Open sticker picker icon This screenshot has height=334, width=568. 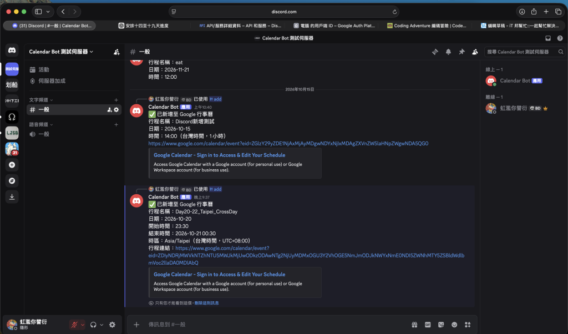coord(441,325)
